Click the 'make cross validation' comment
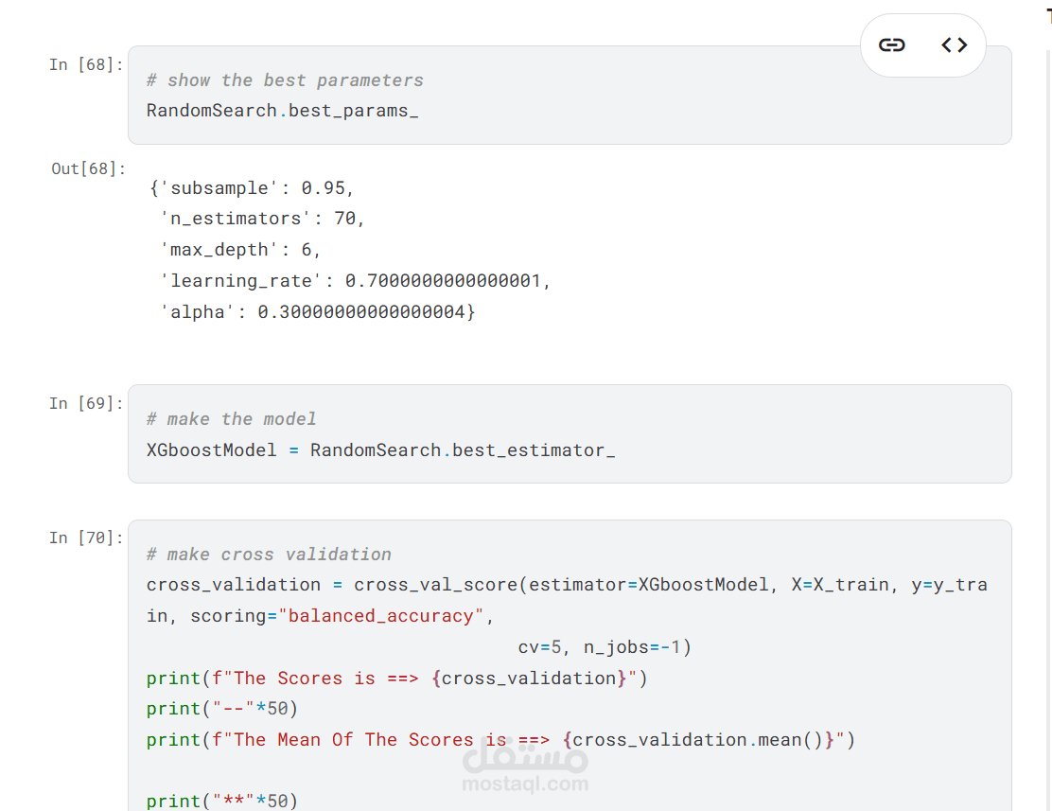The width and height of the screenshot is (1052, 811). [x=269, y=555]
